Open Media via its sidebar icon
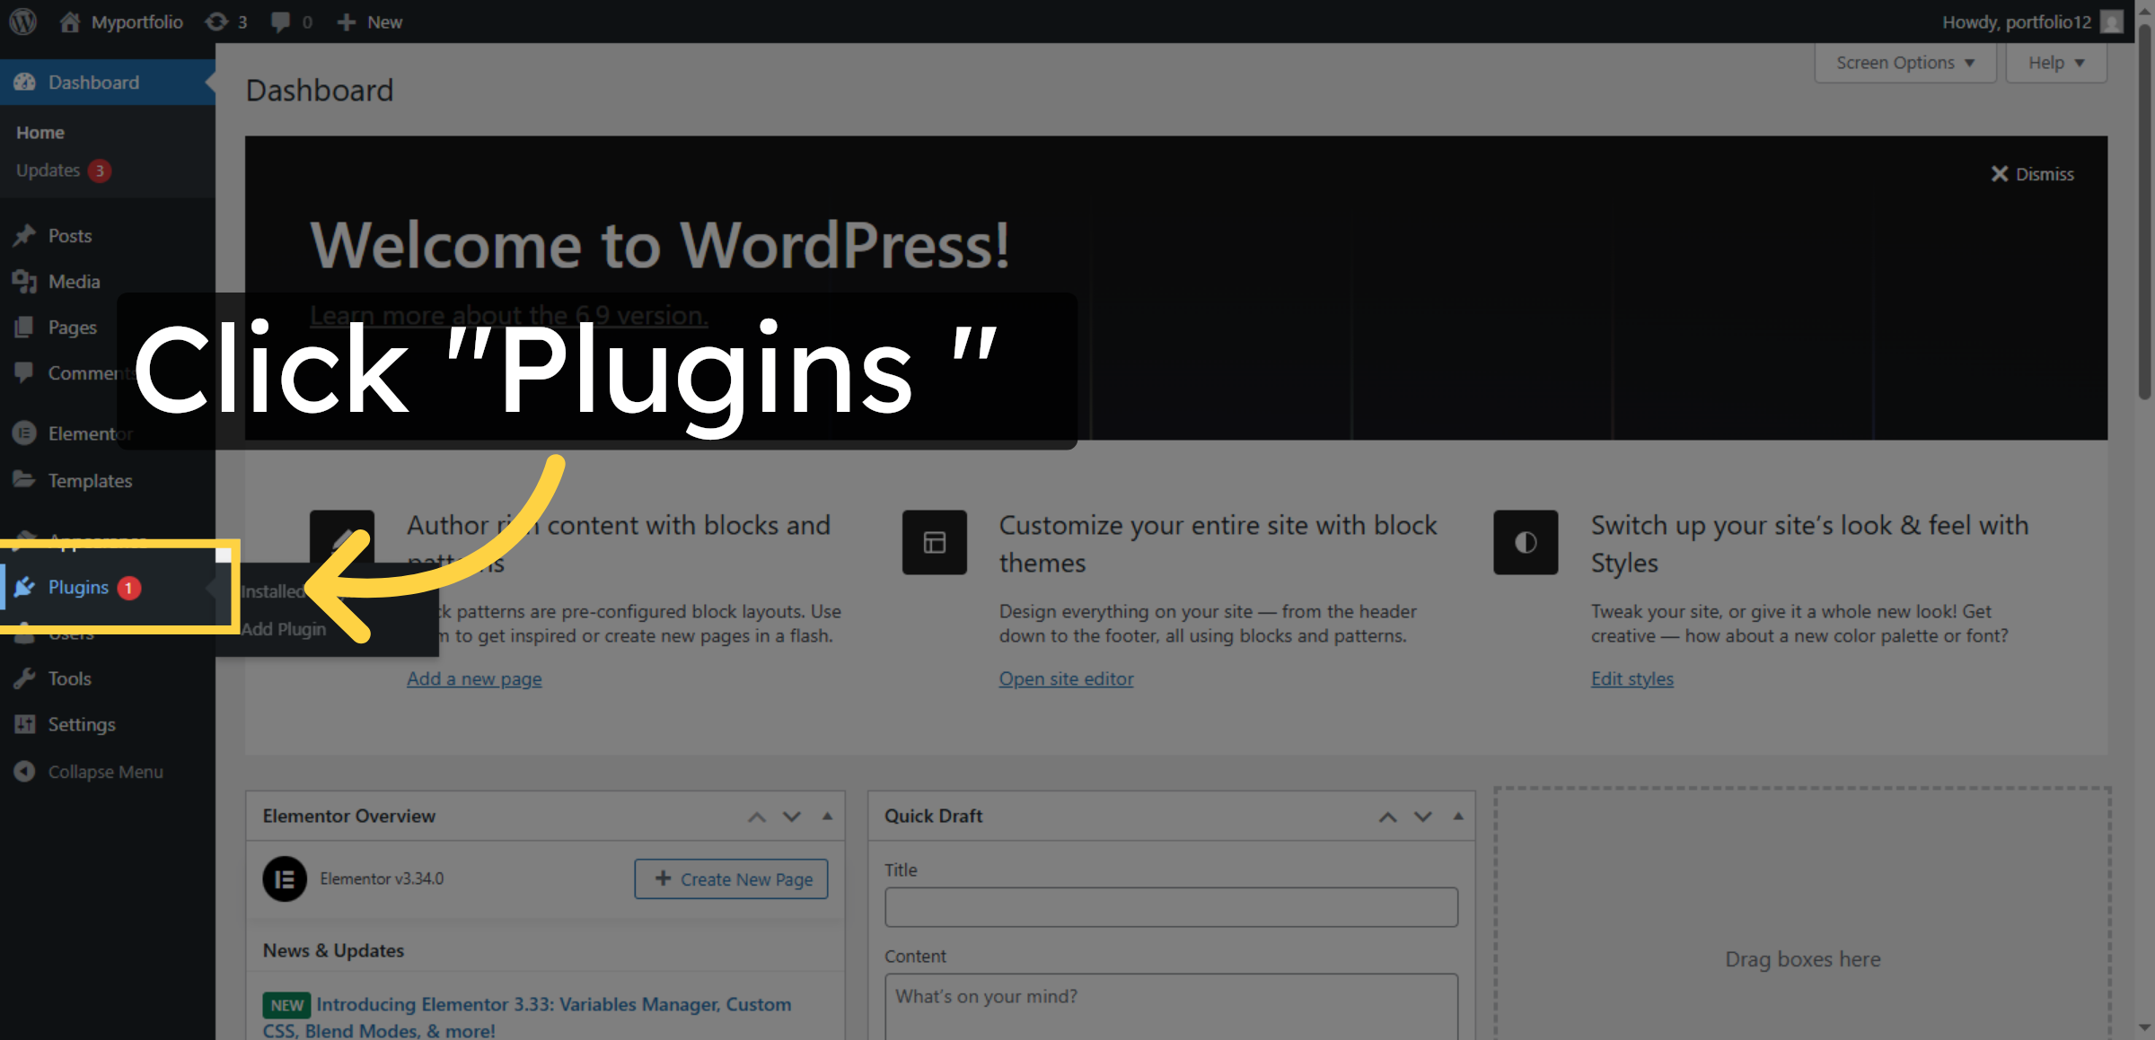Screen dimensions: 2155x1040 point(26,281)
